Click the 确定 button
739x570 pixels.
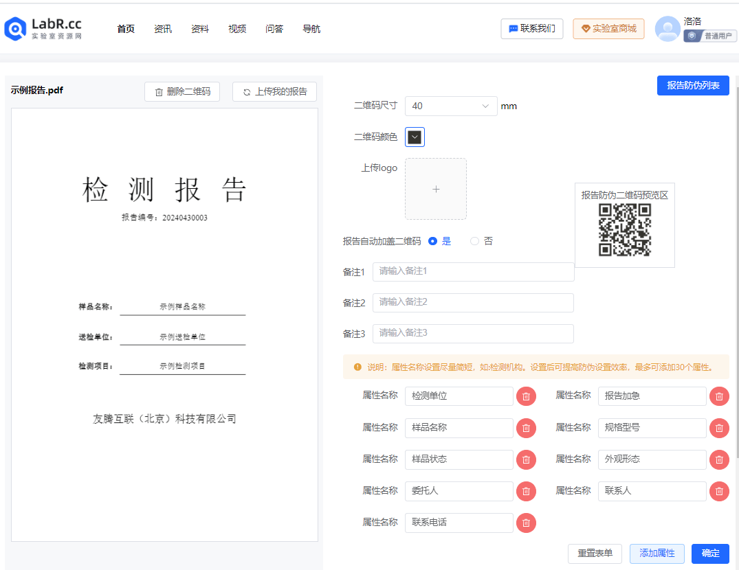click(x=710, y=554)
